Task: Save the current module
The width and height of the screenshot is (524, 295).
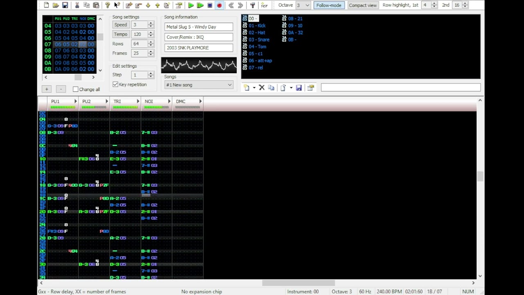Action: (x=65, y=5)
